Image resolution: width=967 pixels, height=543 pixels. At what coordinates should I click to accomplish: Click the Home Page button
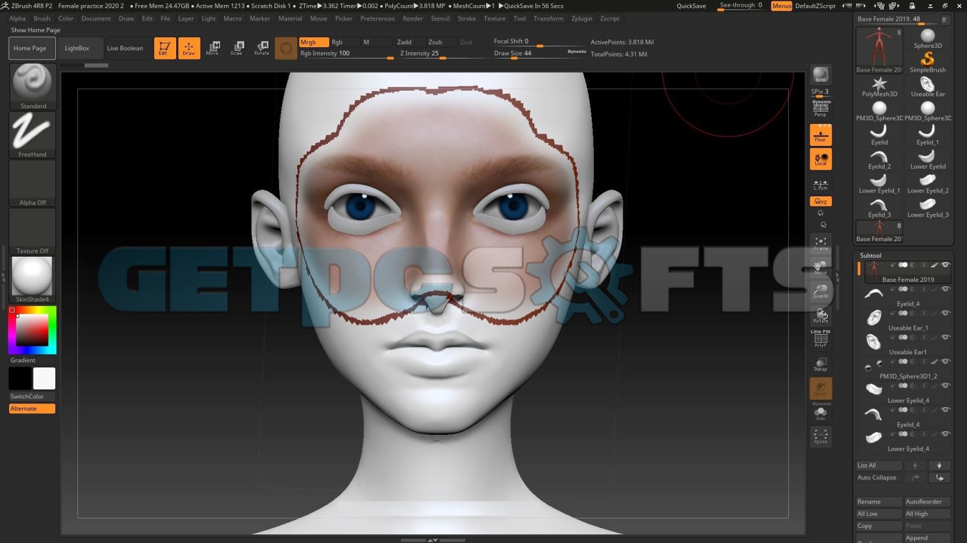[x=32, y=48]
